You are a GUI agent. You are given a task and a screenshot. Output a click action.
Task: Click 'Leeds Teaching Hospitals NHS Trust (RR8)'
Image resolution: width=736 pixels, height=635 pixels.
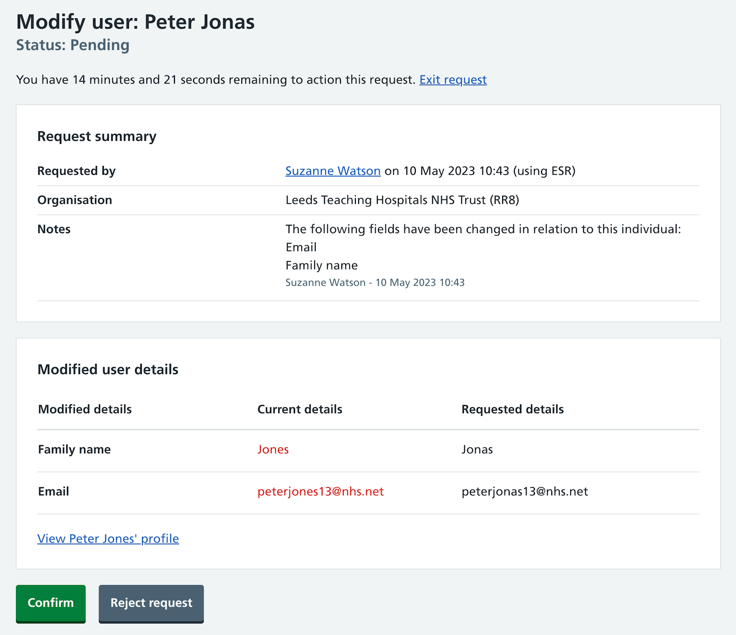click(402, 200)
